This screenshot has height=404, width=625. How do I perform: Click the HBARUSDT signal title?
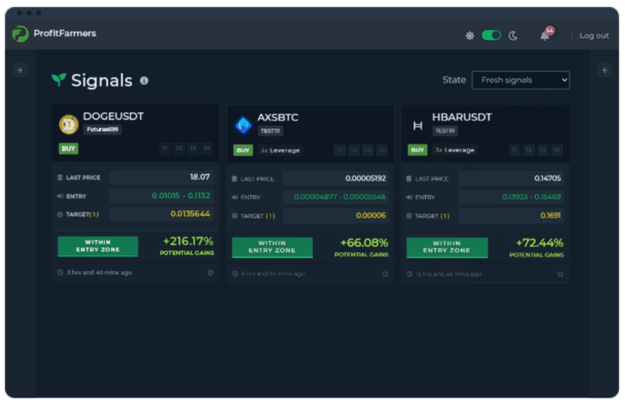[x=462, y=117]
